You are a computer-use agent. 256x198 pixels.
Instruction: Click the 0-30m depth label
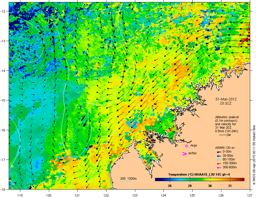[x=227, y=152]
